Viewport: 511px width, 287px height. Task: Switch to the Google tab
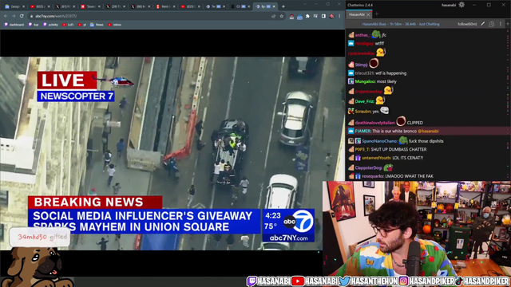pos(14,6)
